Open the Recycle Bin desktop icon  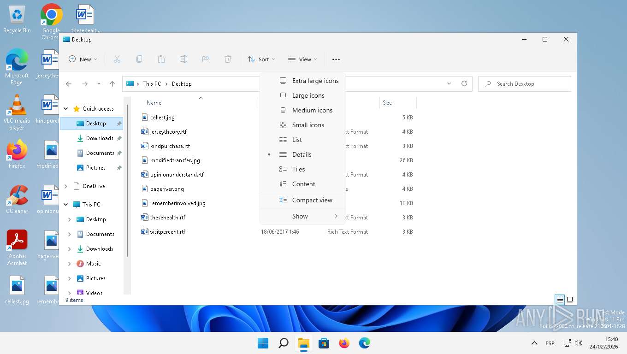point(17,19)
